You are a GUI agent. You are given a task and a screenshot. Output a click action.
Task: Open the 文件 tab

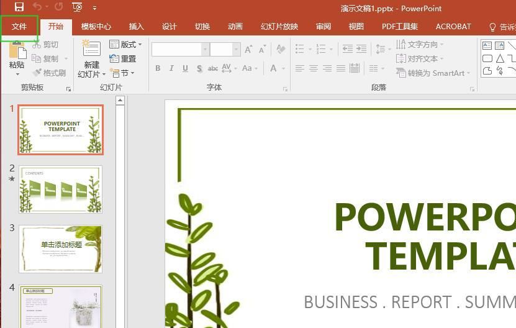tap(19, 26)
